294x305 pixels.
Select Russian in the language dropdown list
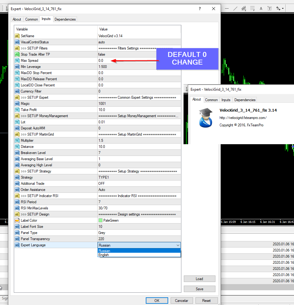tap(104, 251)
